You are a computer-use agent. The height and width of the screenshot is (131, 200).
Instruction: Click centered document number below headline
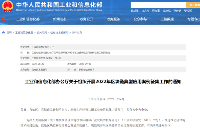coord(106,99)
